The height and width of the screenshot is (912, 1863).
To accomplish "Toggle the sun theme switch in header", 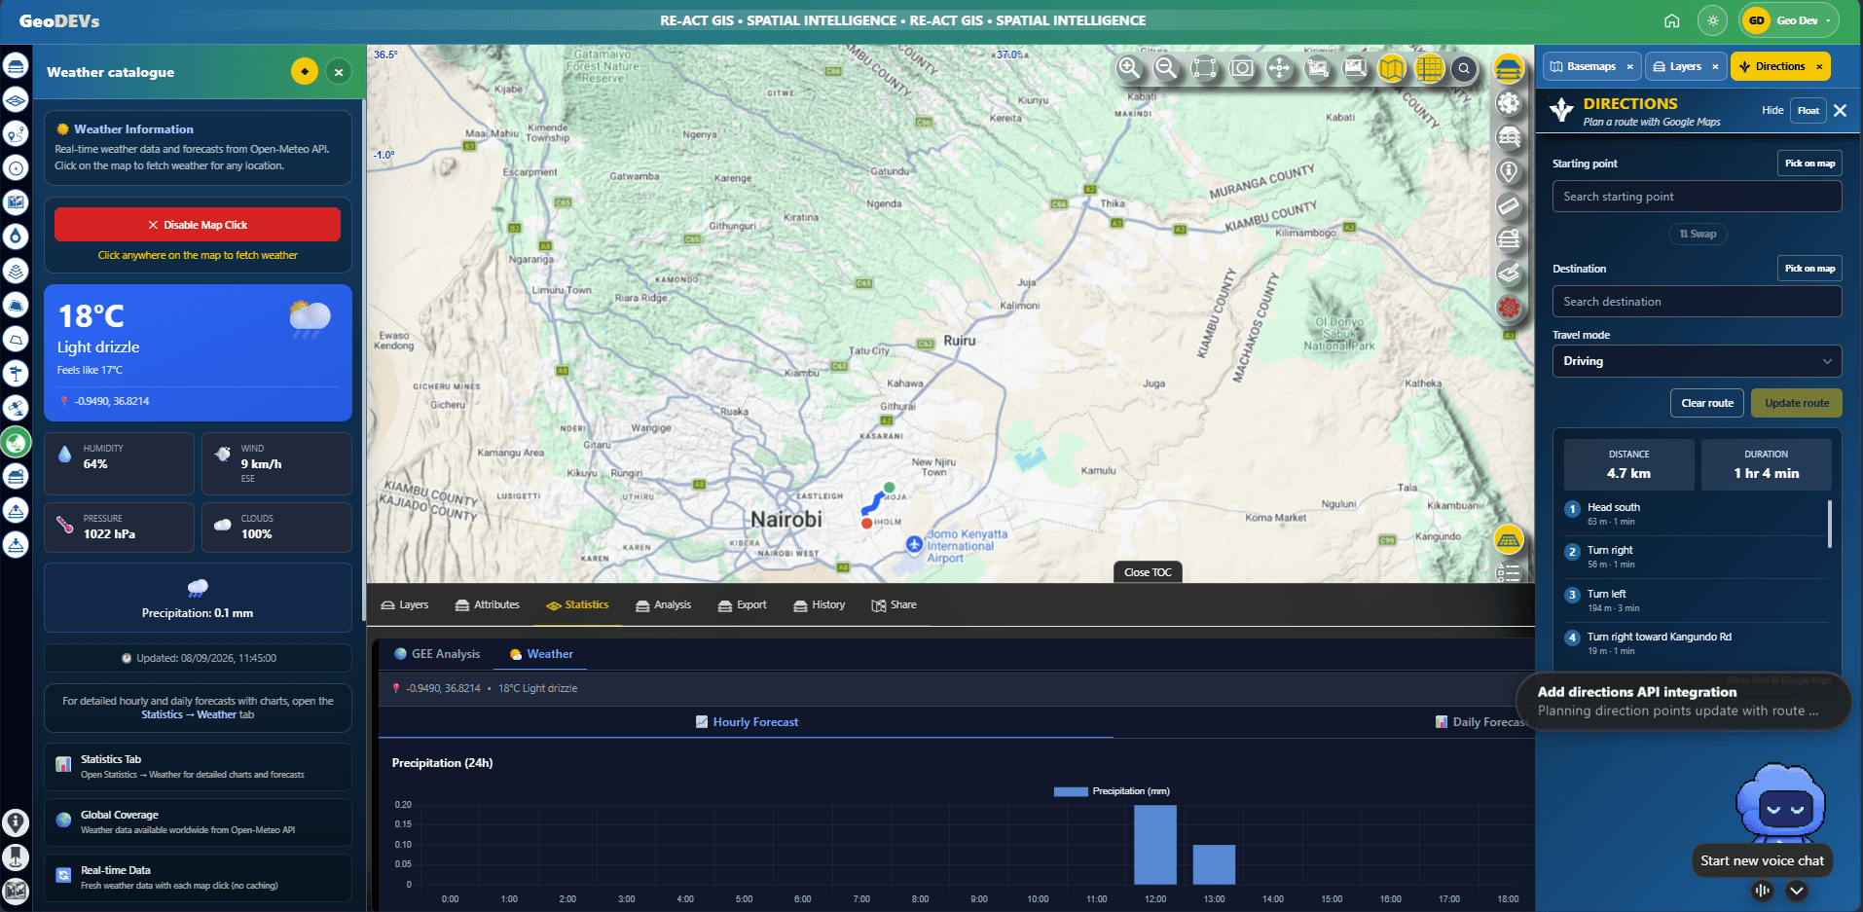I will click(x=1713, y=20).
